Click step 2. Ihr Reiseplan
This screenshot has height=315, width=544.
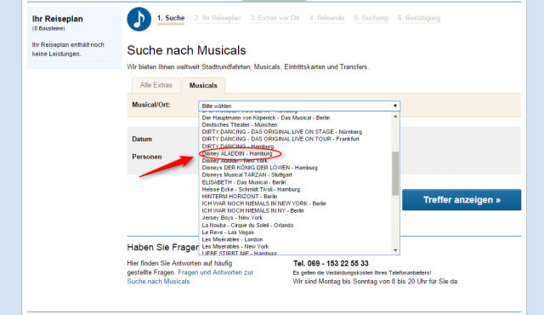(218, 18)
